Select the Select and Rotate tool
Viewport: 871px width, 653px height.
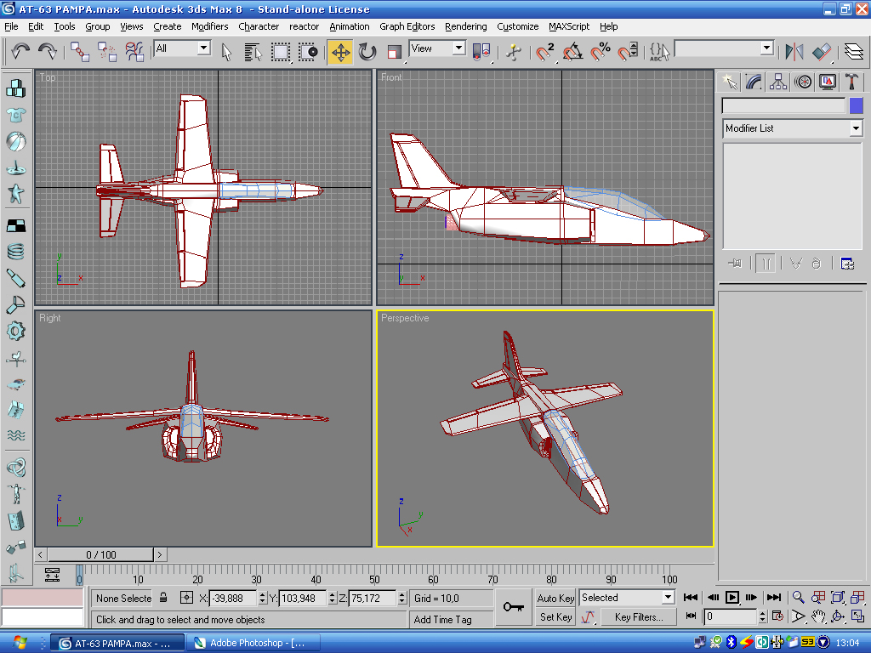point(367,52)
